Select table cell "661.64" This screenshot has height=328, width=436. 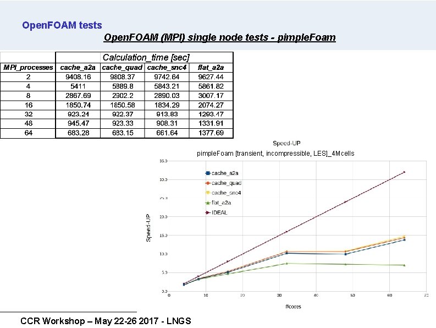point(167,133)
